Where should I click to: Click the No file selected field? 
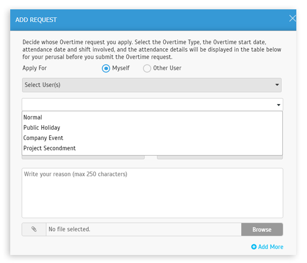click(x=144, y=229)
